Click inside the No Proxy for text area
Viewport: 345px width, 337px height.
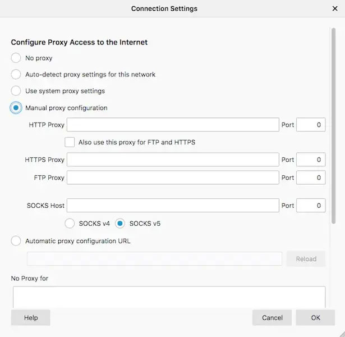tap(169, 297)
